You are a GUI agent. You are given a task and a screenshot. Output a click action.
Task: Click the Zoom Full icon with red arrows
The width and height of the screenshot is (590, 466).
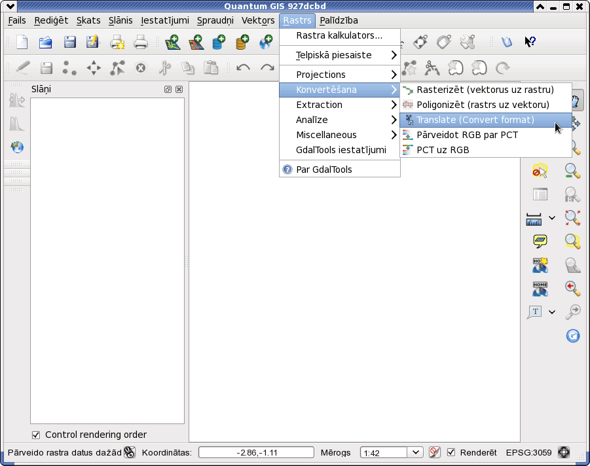tap(573, 218)
